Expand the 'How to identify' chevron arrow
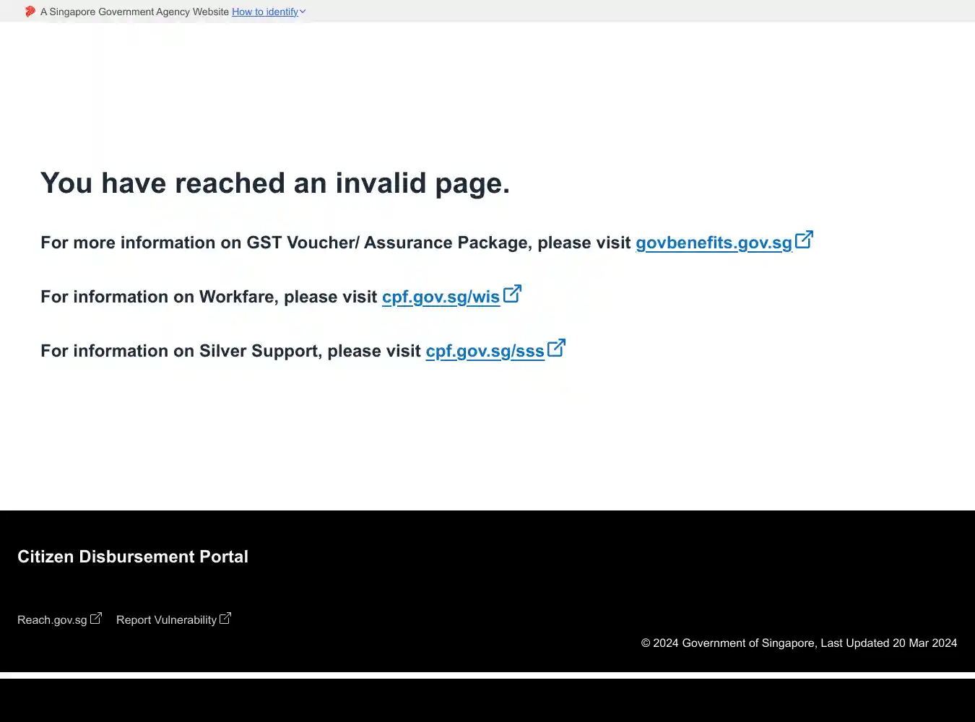The height and width of the screenshot is (722, 975). coord(303,12)
